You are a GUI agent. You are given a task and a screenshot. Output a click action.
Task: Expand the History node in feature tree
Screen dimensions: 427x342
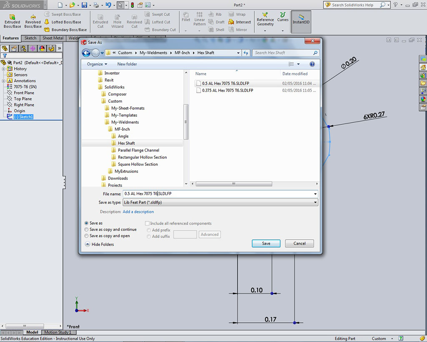(4, 69)
